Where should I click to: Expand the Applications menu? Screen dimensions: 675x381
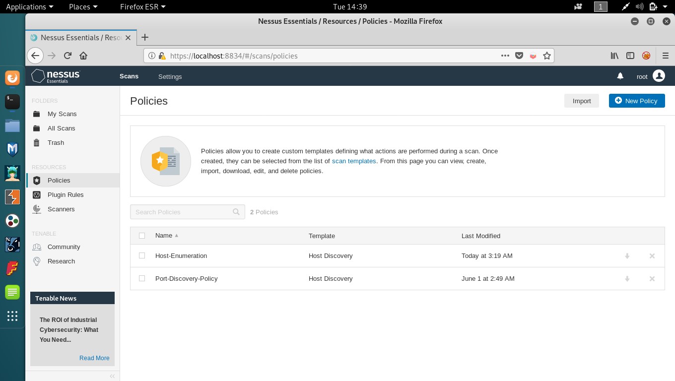29,6
